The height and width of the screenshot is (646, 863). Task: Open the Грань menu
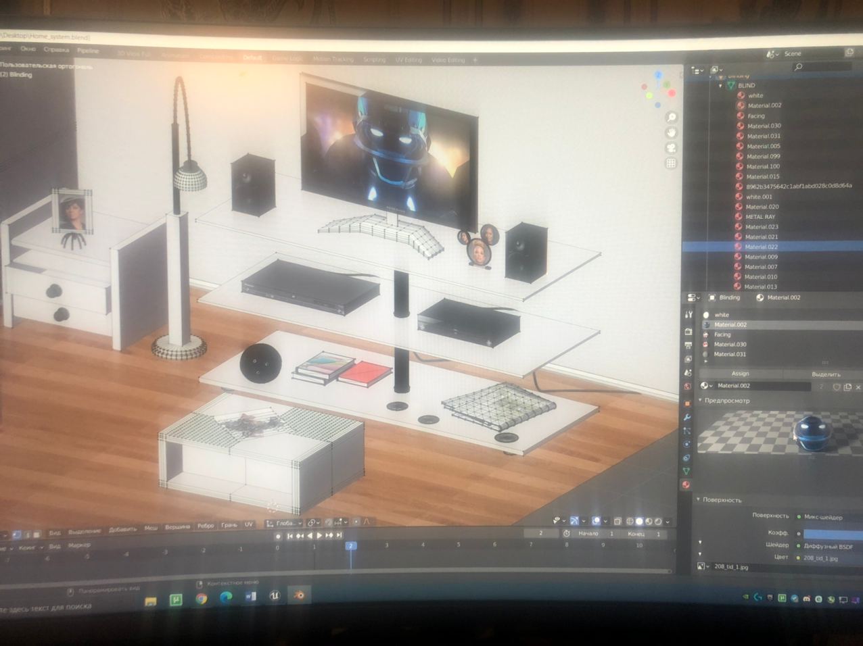(x=229, y=525)
